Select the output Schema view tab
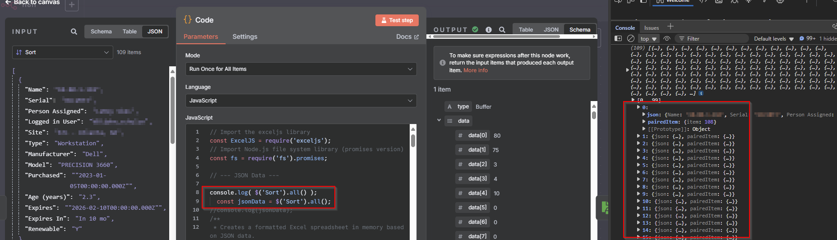The width and height of the screenshot is (837, 240). click(x=580, y=30)
